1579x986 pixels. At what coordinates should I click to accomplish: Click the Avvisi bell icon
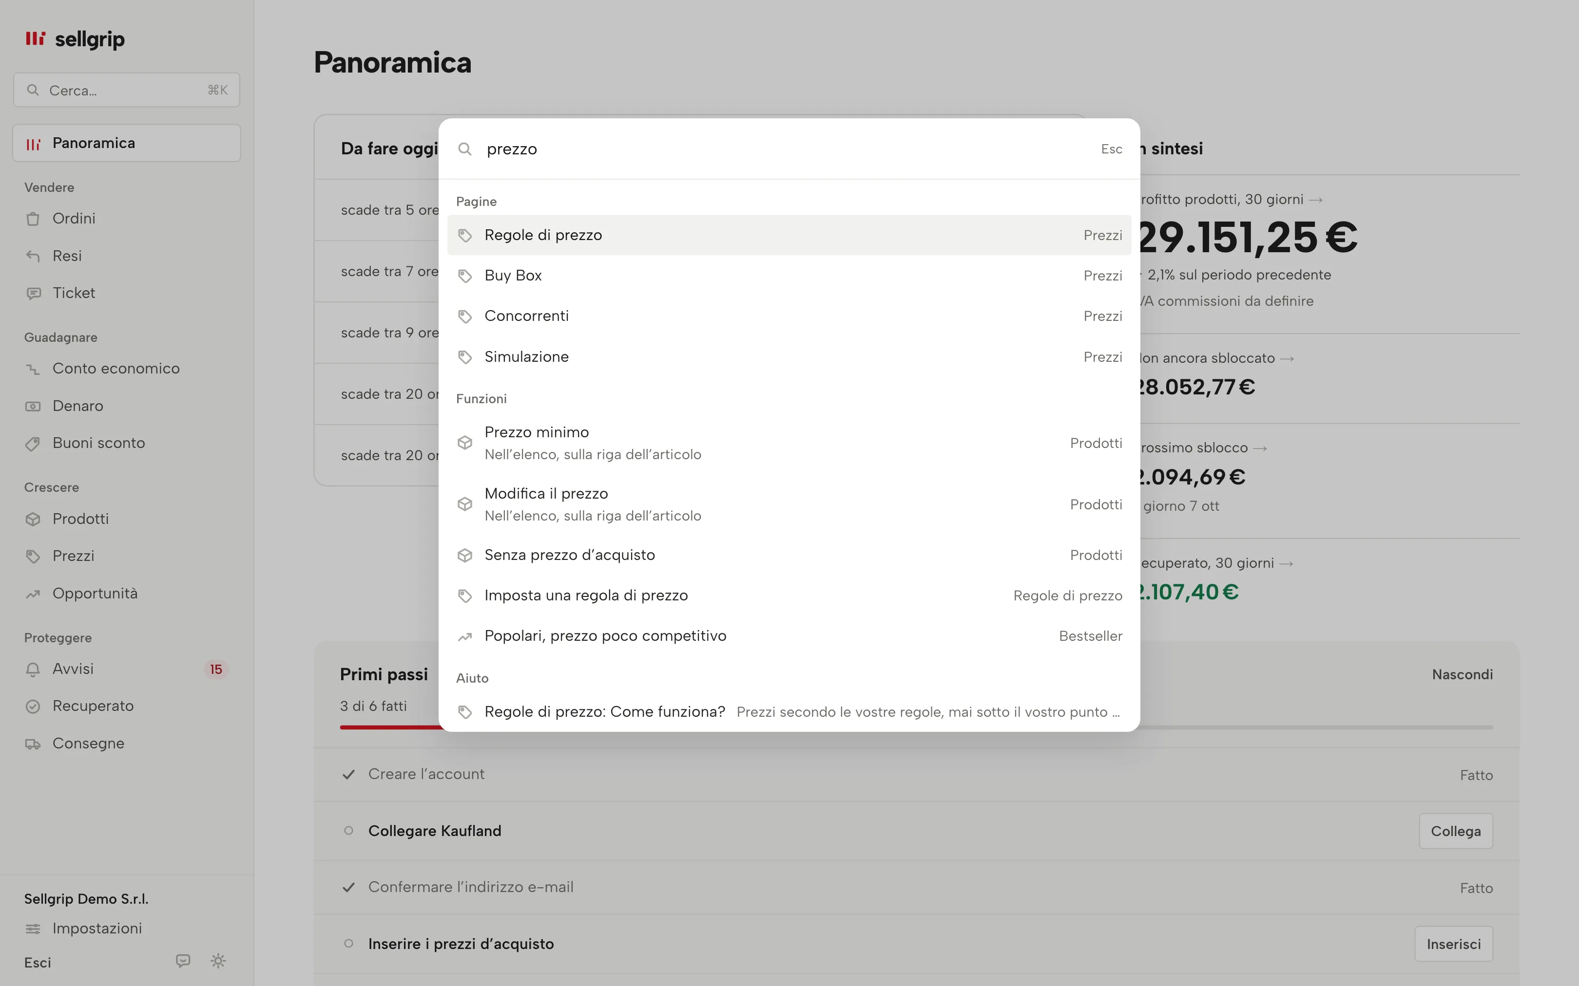pos(33,670)
